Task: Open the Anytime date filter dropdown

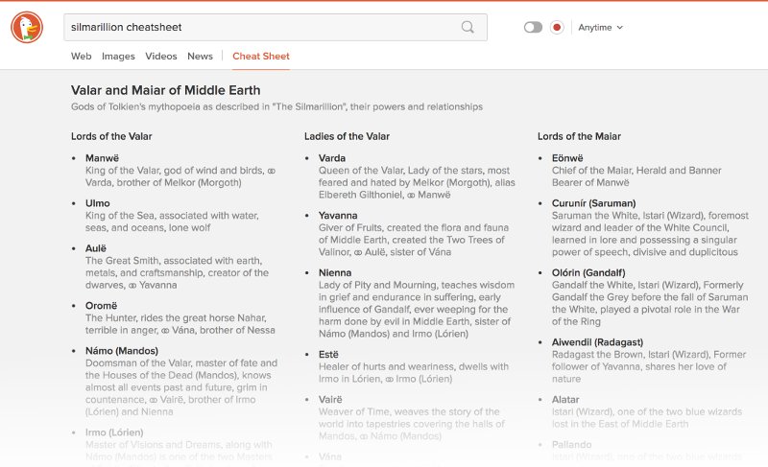Action: click(x=601, y=28)
